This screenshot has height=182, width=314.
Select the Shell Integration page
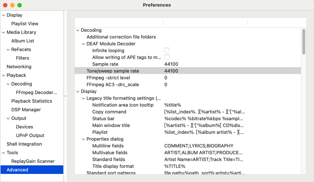click(x=24, y=144)
